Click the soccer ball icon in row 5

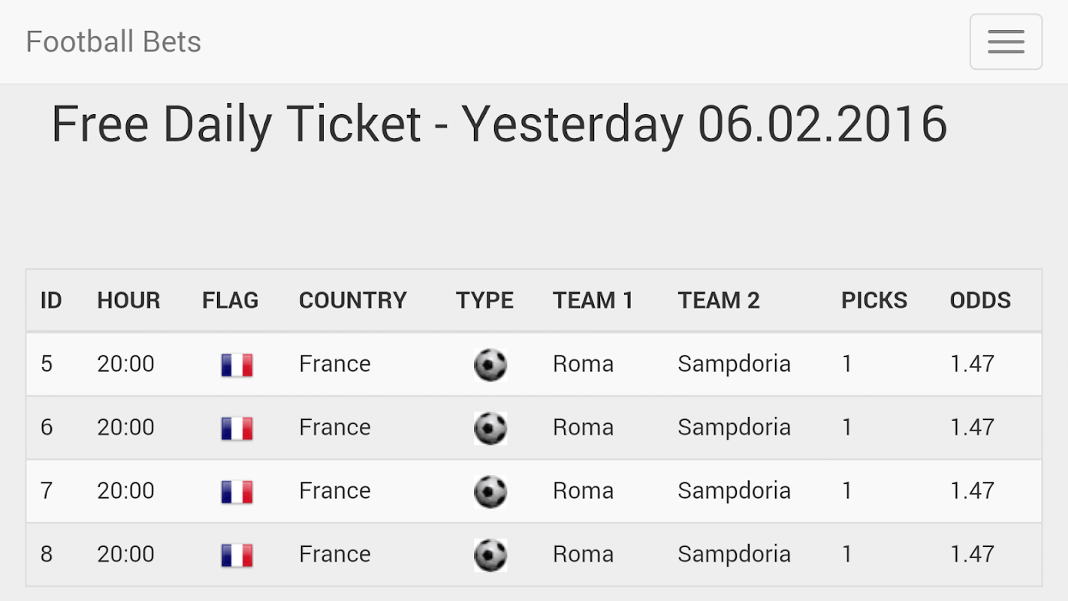pyautogui.click(x=490, y=365)
